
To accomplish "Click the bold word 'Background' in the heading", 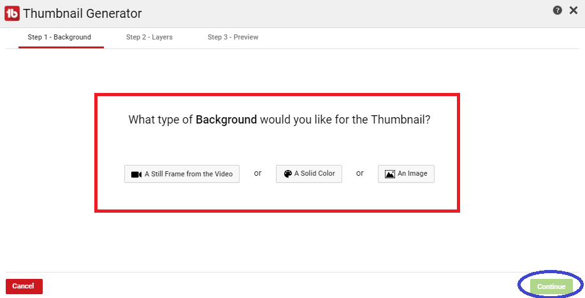I will (x=226, y=120).
